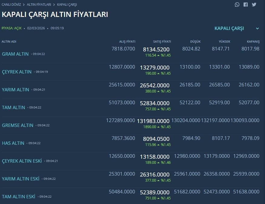This screenshot has height=204, width=265.
Task: Go to Canlı Döviz breadcrumb
Action: [x=11, y=5]
